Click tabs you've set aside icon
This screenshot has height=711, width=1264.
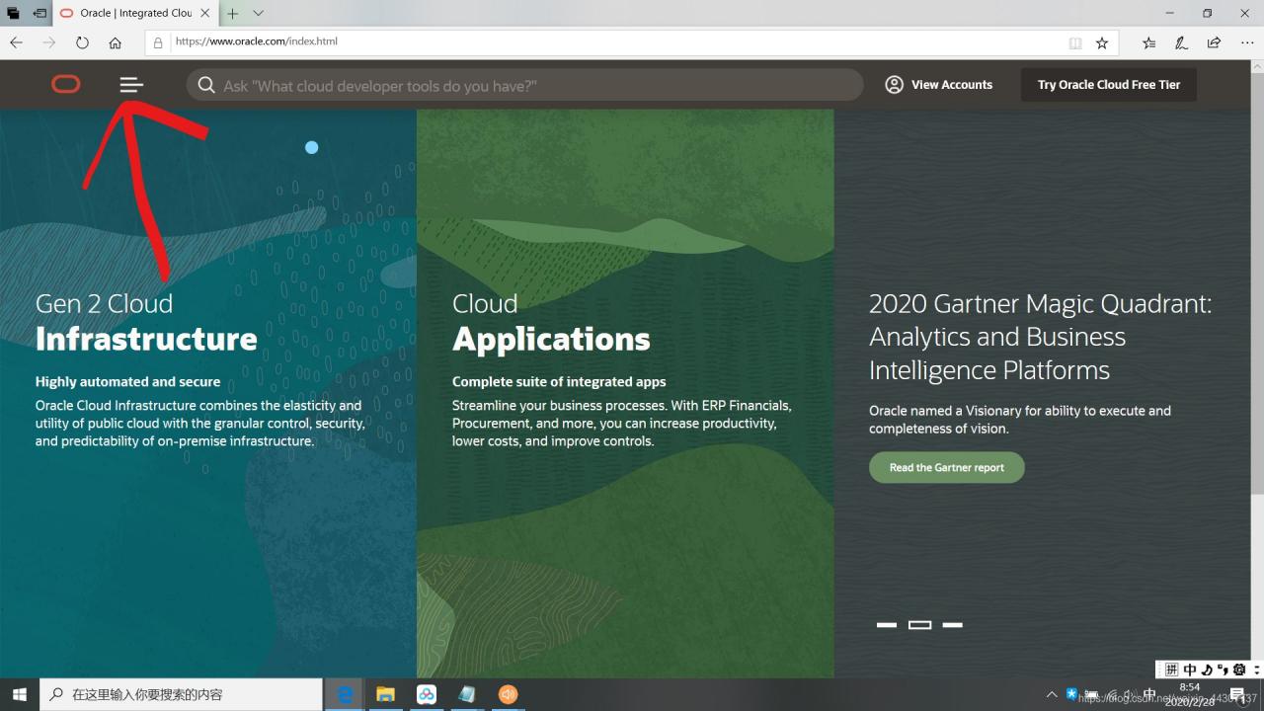(14, 13)
